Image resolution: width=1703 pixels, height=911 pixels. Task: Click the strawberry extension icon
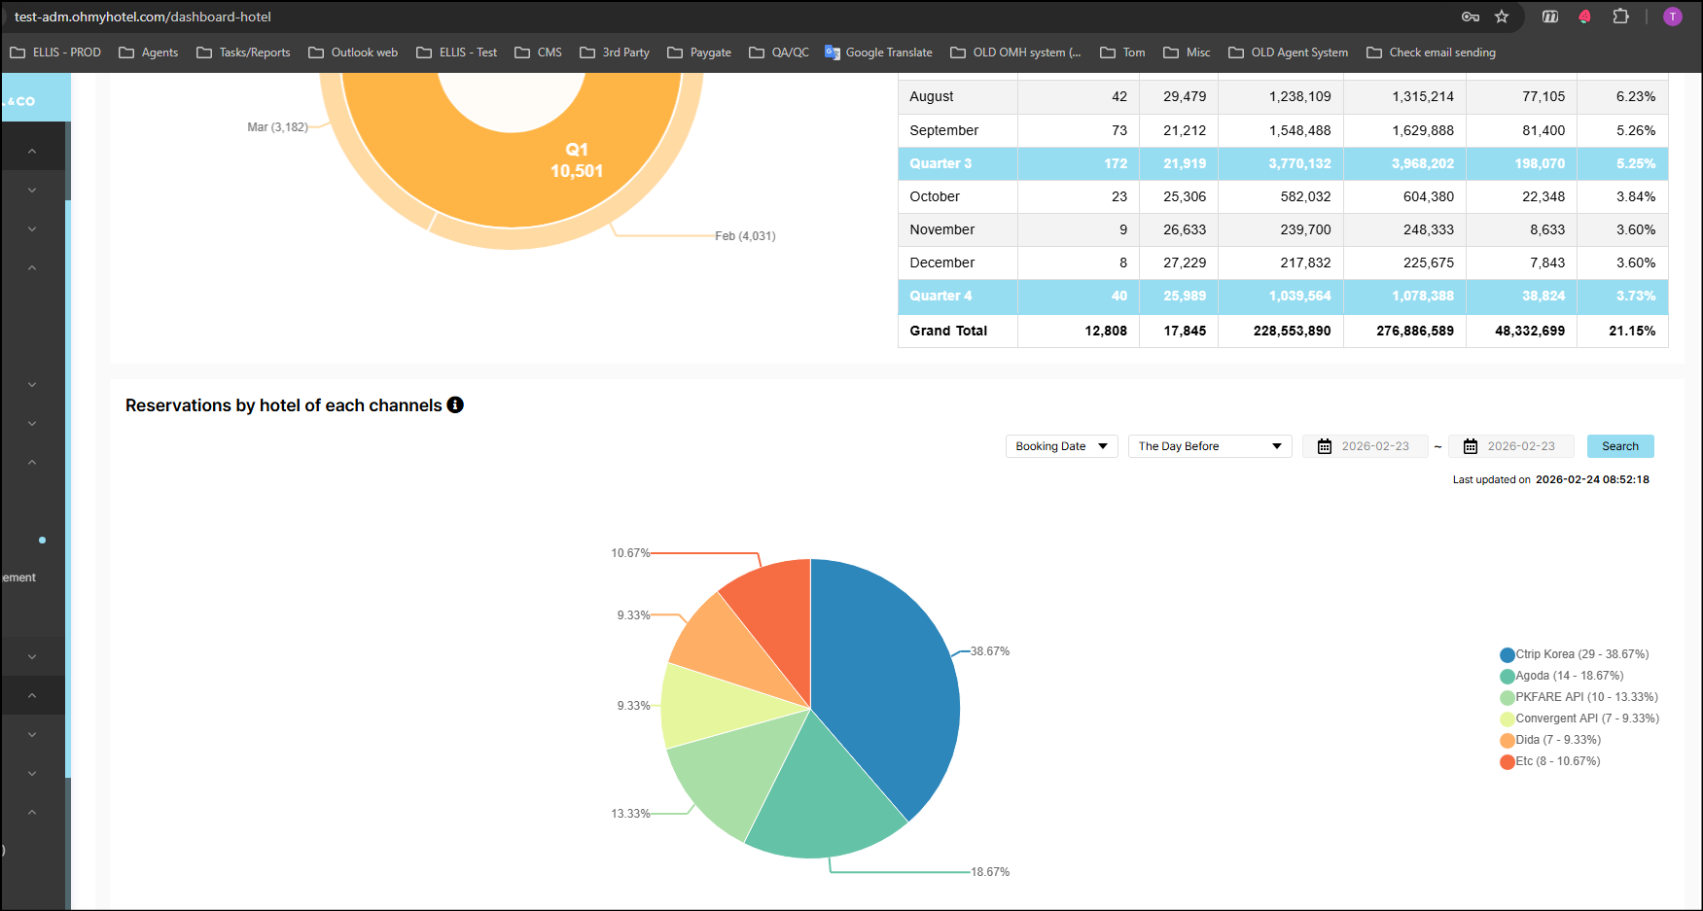(x=1584, y=17)
